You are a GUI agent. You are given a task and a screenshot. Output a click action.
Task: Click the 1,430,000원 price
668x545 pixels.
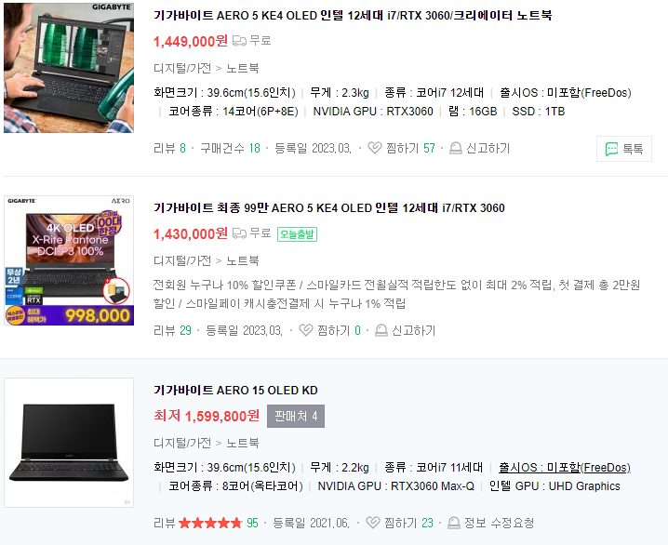191,233
